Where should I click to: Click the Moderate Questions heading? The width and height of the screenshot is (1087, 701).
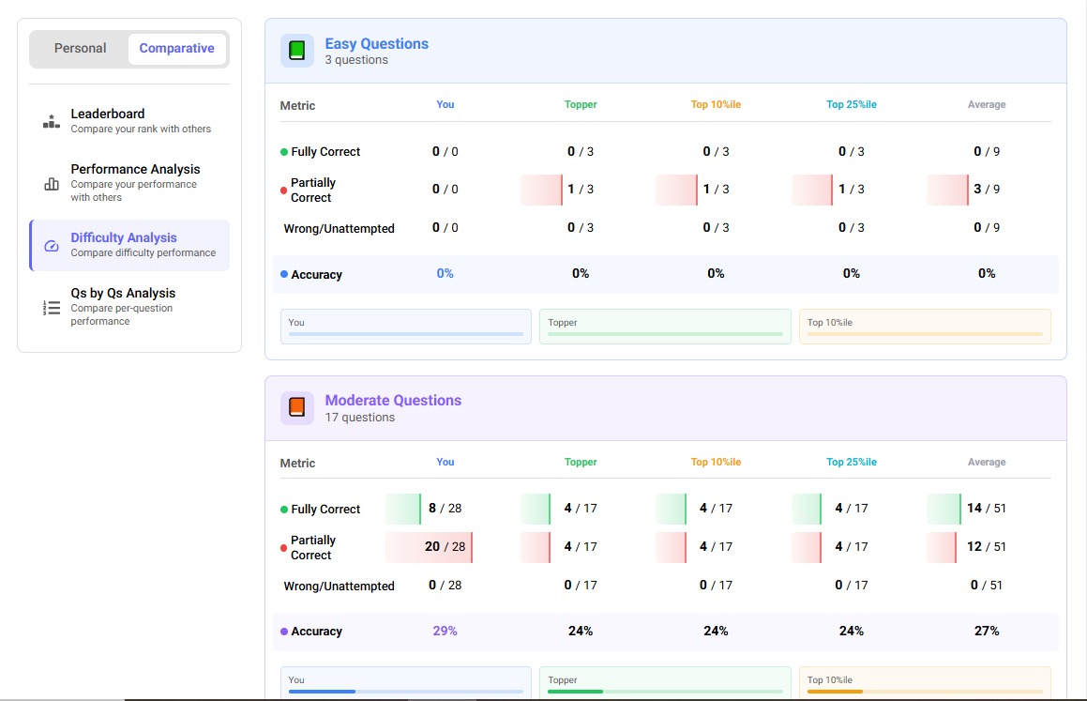coord(393,400)
